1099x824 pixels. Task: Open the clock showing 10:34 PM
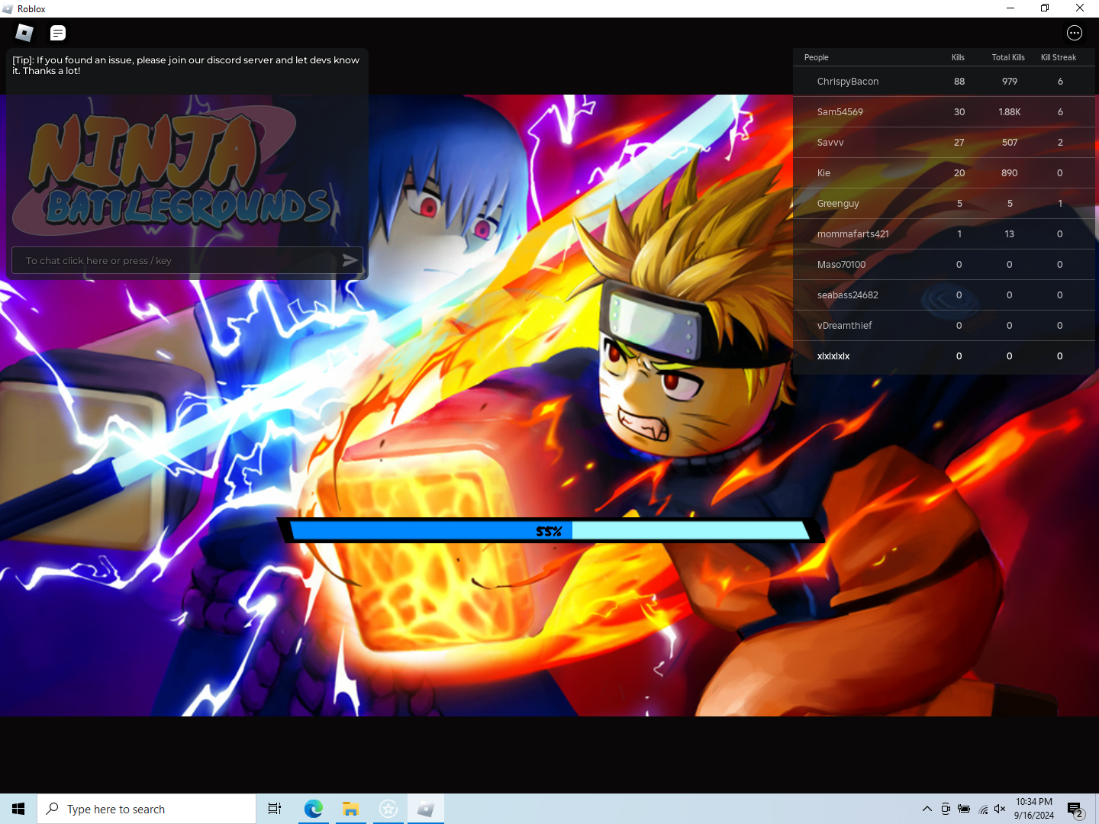pos(1034,802)
